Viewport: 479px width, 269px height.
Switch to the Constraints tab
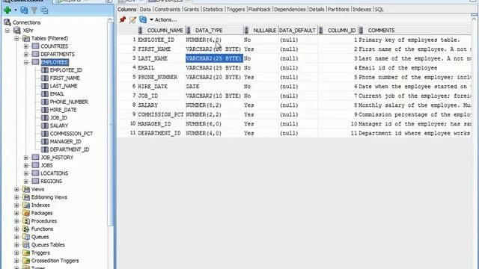click(x=168, y=10)
